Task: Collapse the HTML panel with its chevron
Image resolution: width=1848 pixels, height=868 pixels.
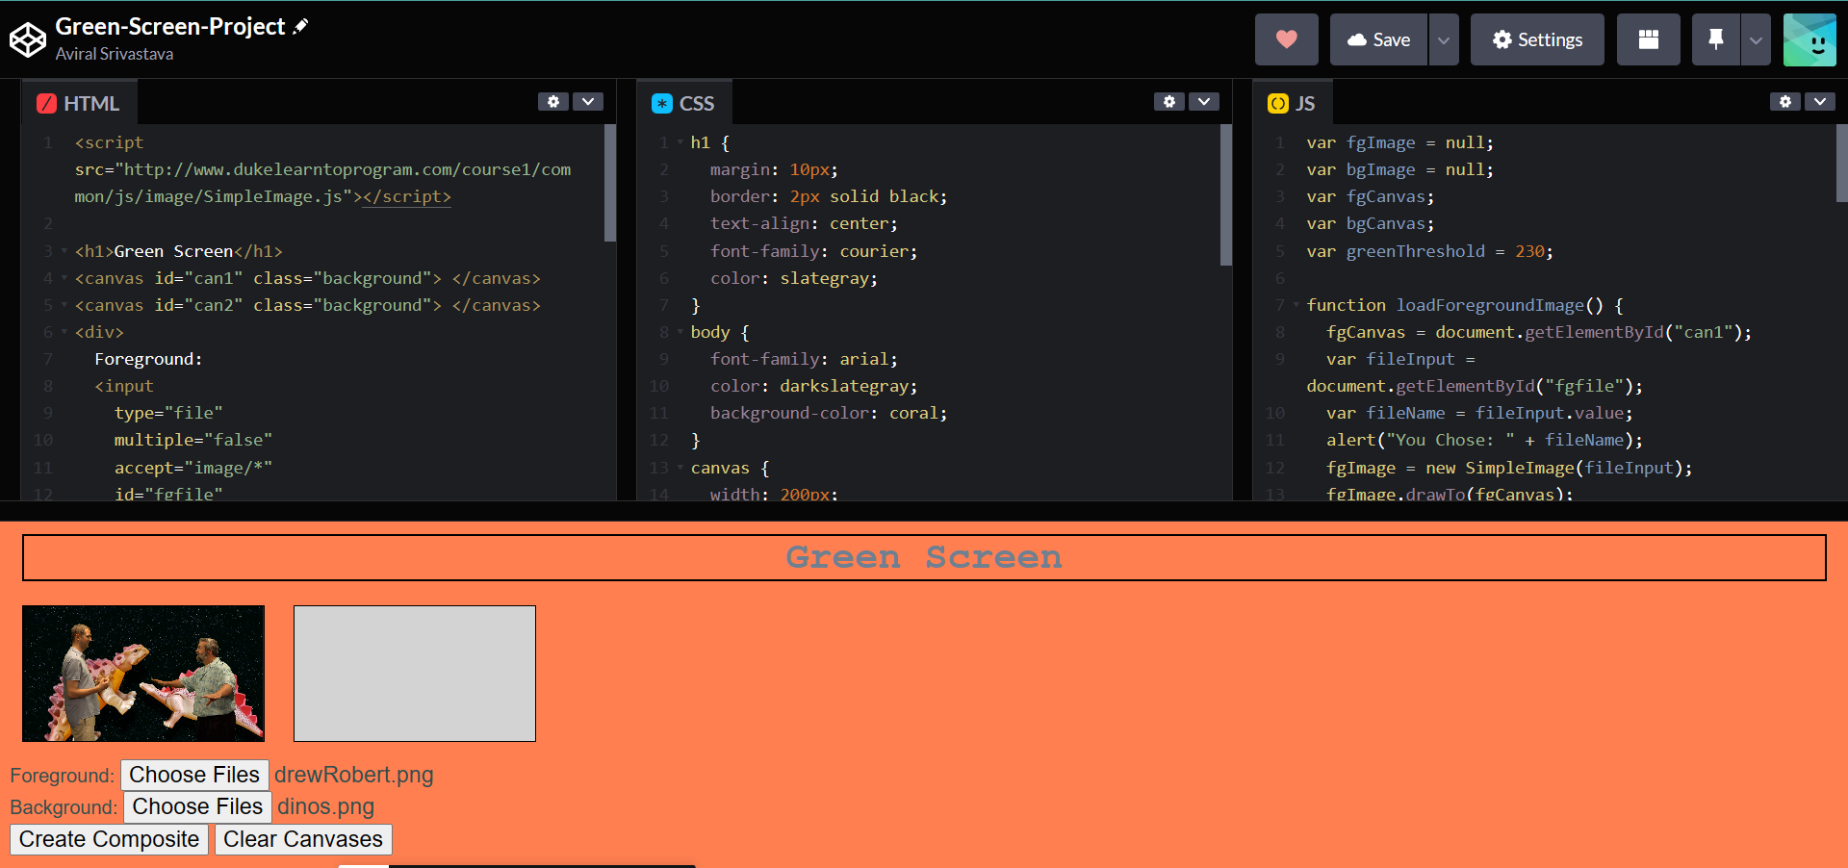Action: 588,101
